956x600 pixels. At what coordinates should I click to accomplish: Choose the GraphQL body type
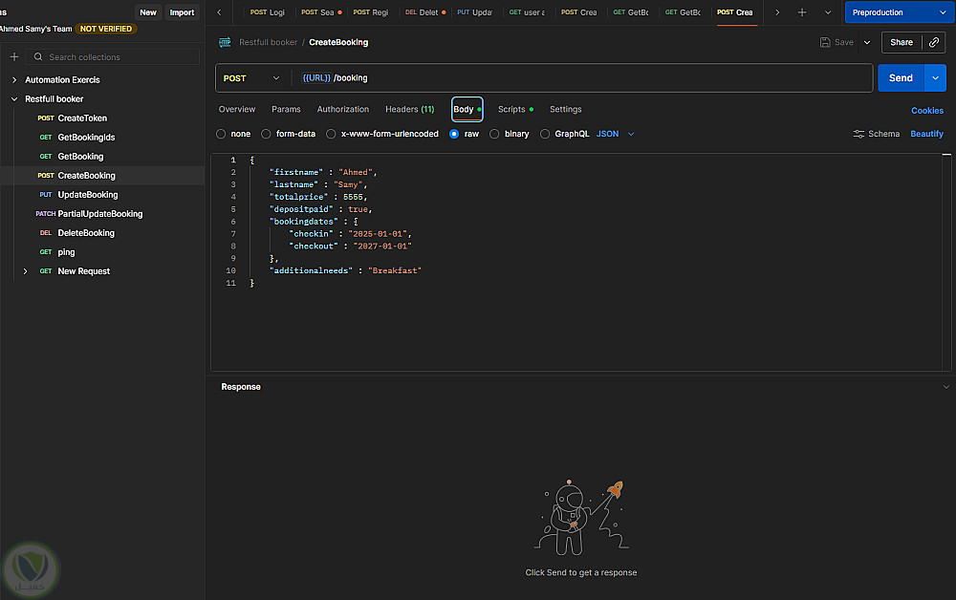click(x=546, y=134)
